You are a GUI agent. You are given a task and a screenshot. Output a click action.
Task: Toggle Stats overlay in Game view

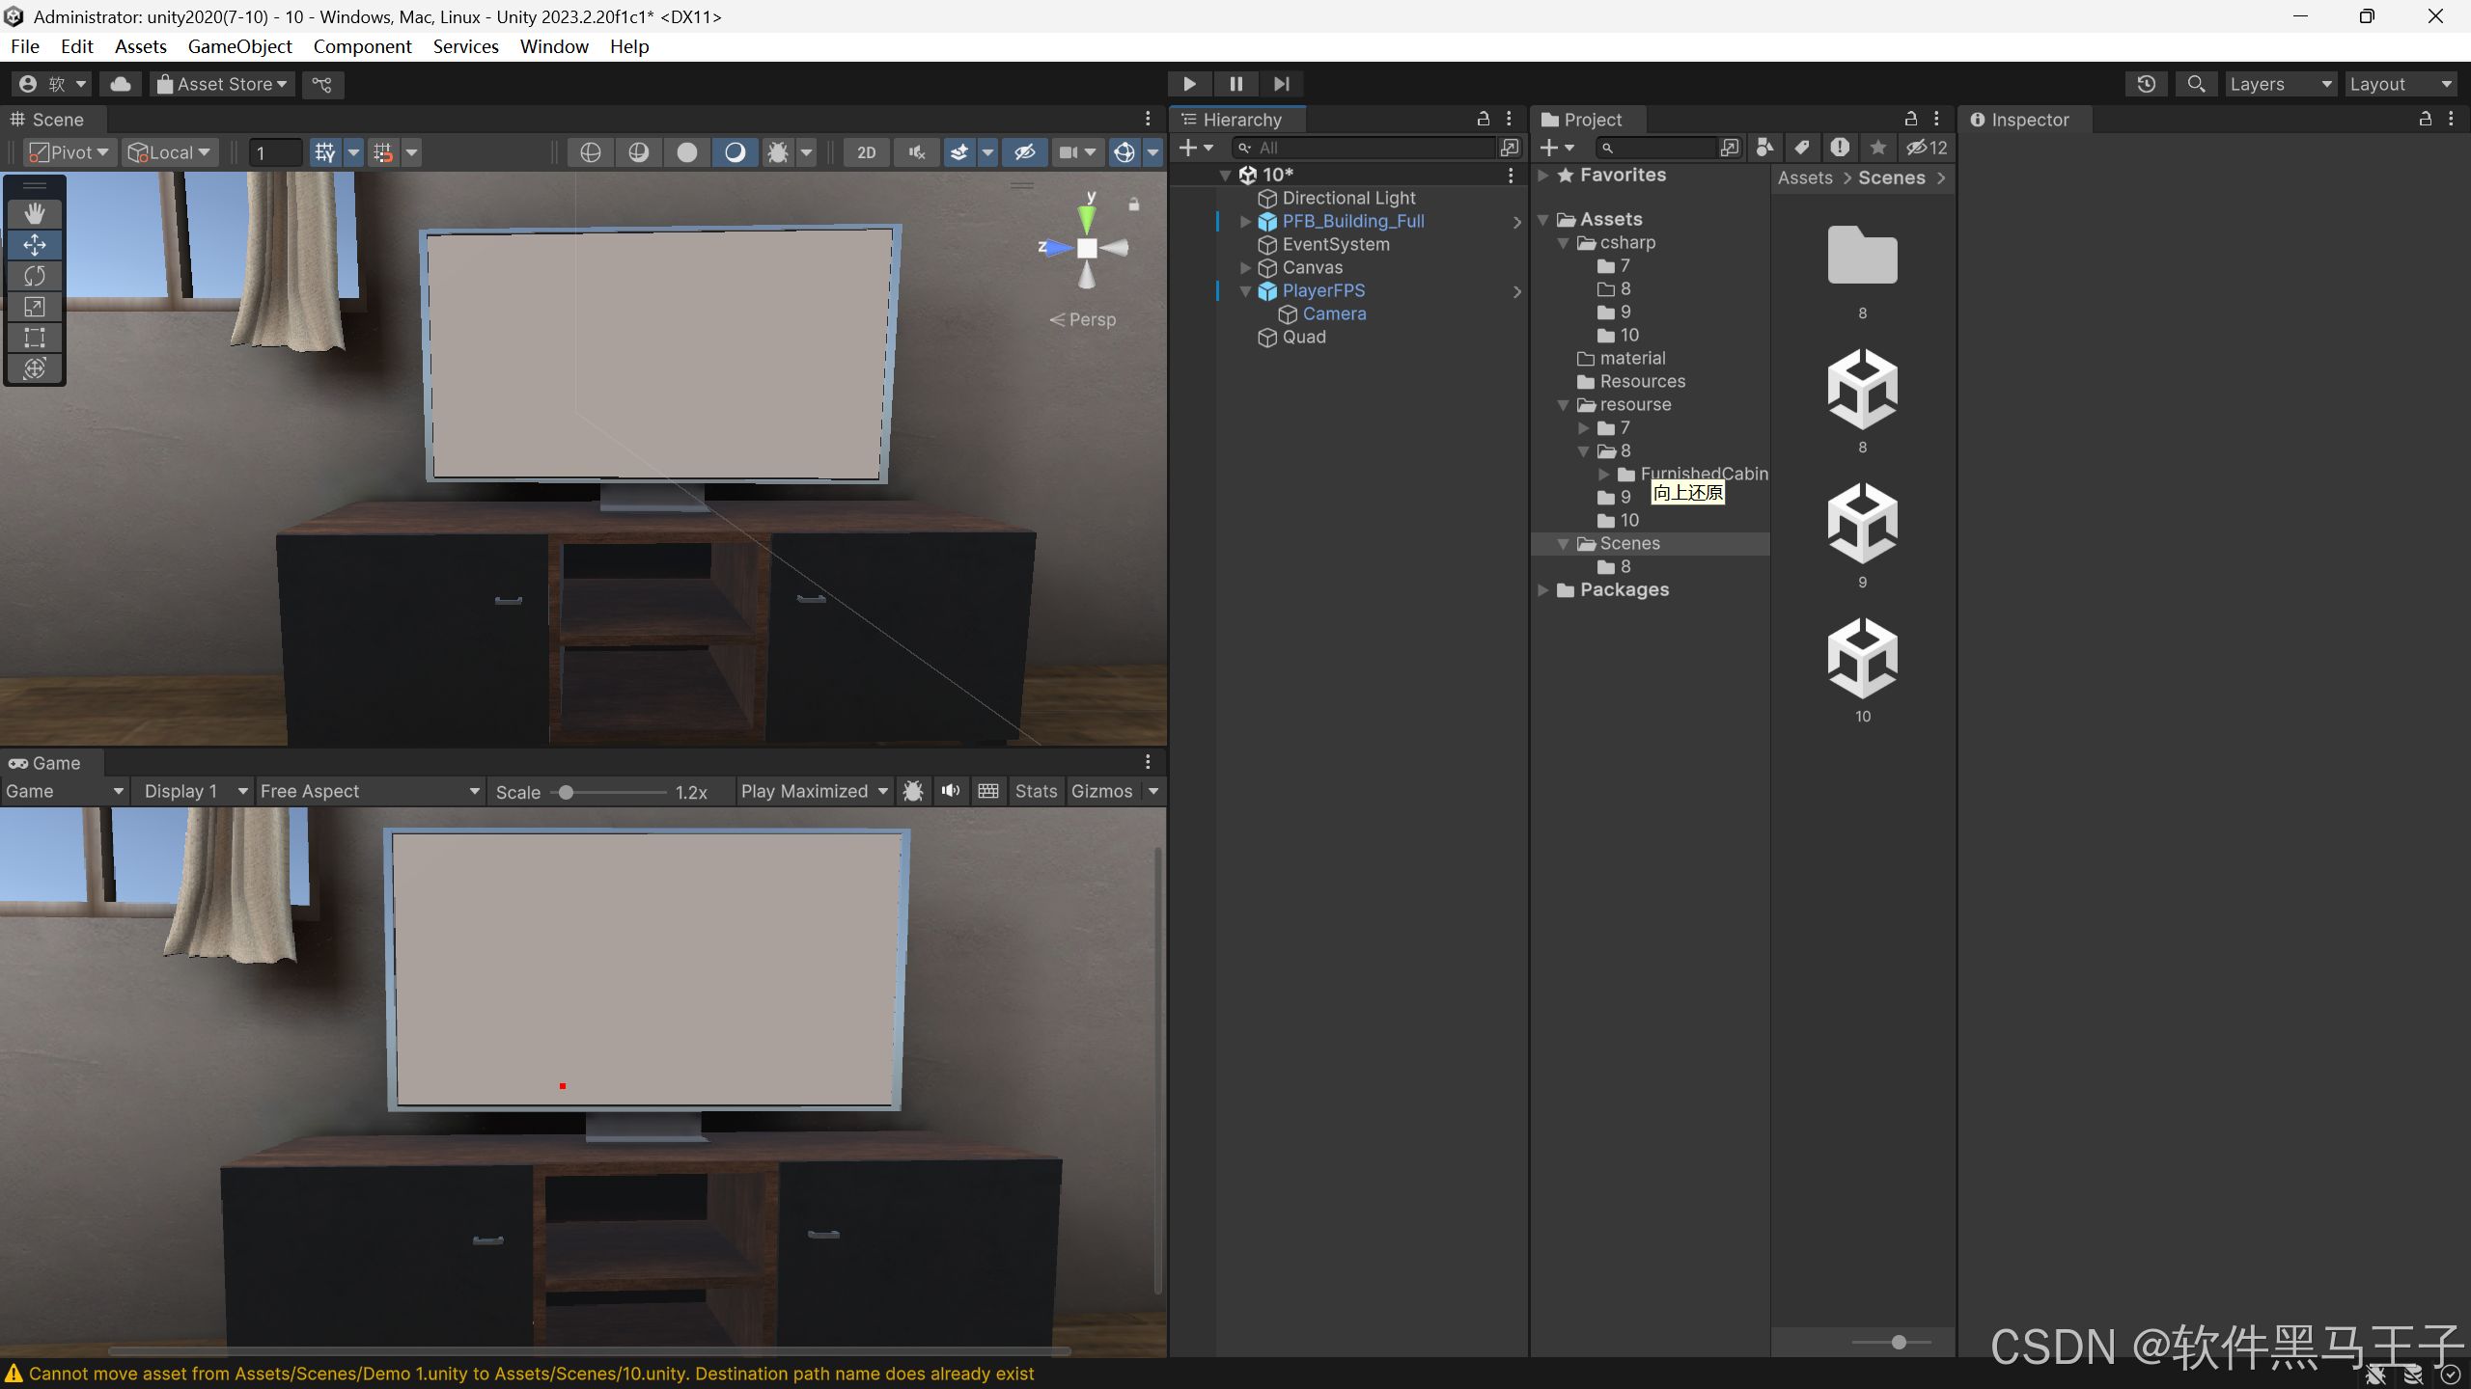click(1036, 791)
